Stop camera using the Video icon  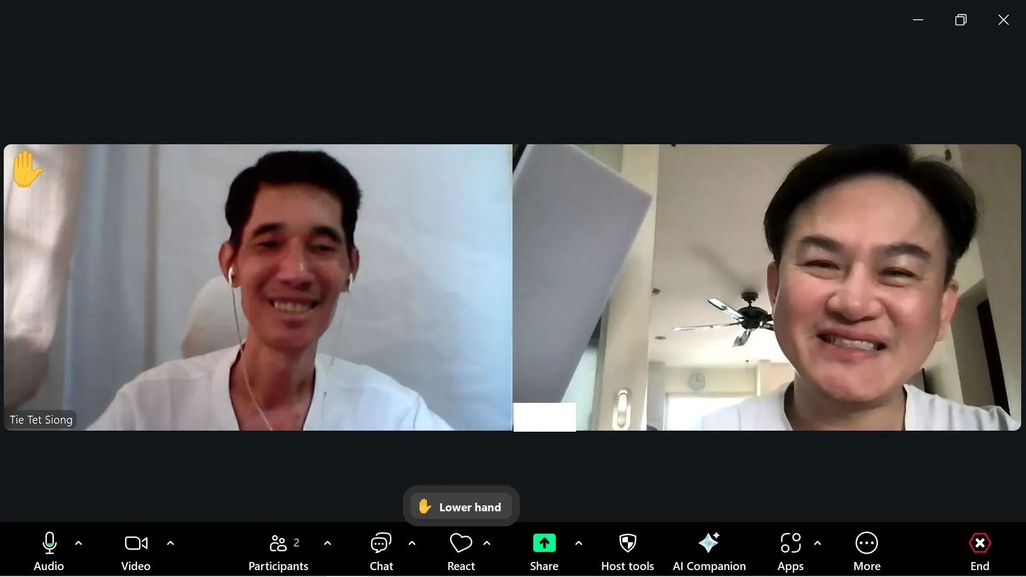tap(136, 543)
